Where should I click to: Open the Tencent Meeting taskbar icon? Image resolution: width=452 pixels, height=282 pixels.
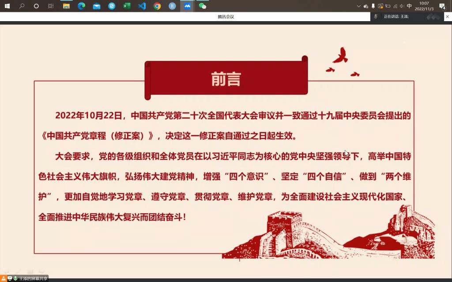click(x=187, y=6)
